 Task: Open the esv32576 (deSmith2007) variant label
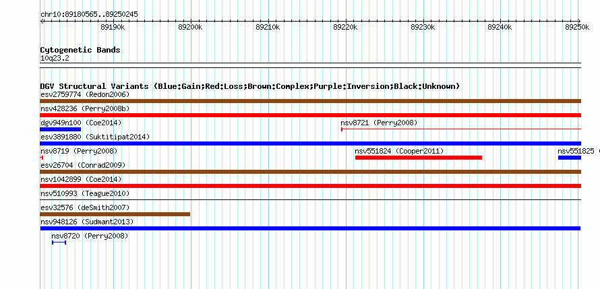coord(85,207)
